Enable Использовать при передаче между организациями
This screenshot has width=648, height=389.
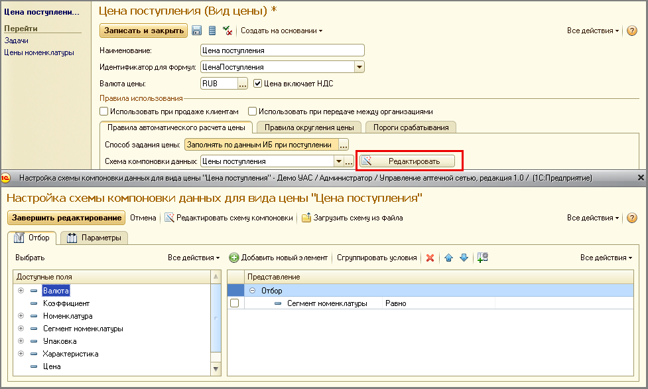click(252, 112)
